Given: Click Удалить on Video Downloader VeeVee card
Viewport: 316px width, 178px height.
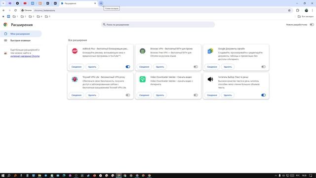Looking at the screenshot, I should coord(160,95).
